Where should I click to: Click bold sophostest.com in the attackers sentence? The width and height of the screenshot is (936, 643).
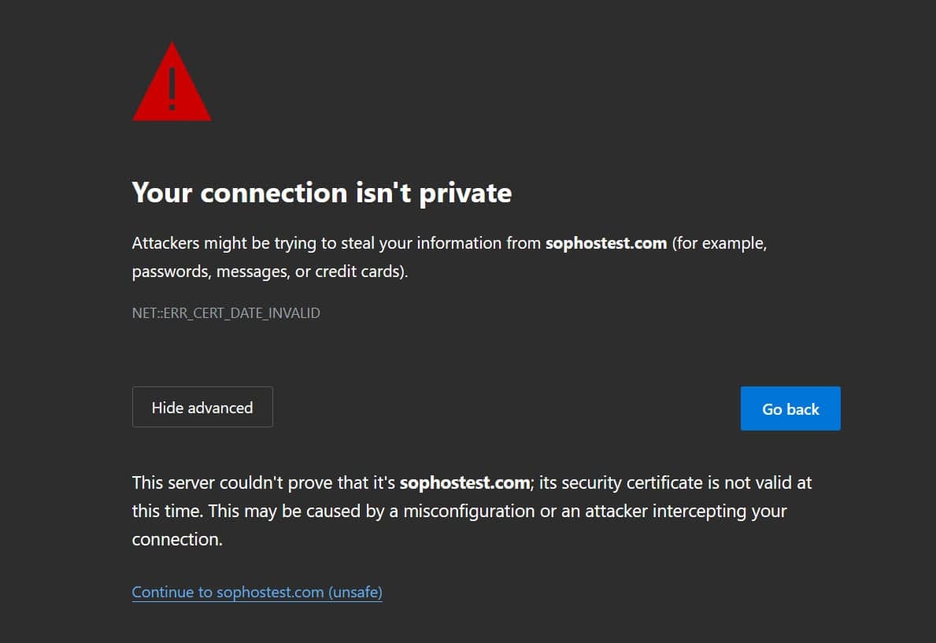(x=605, y=243)
